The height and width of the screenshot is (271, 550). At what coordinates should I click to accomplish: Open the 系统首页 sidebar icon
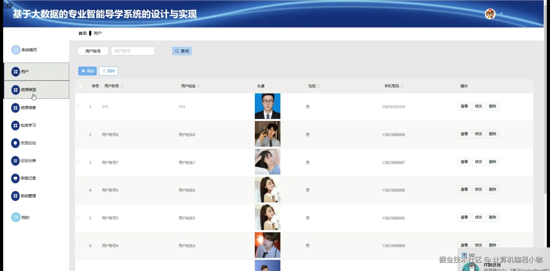[x=16, y=50]
